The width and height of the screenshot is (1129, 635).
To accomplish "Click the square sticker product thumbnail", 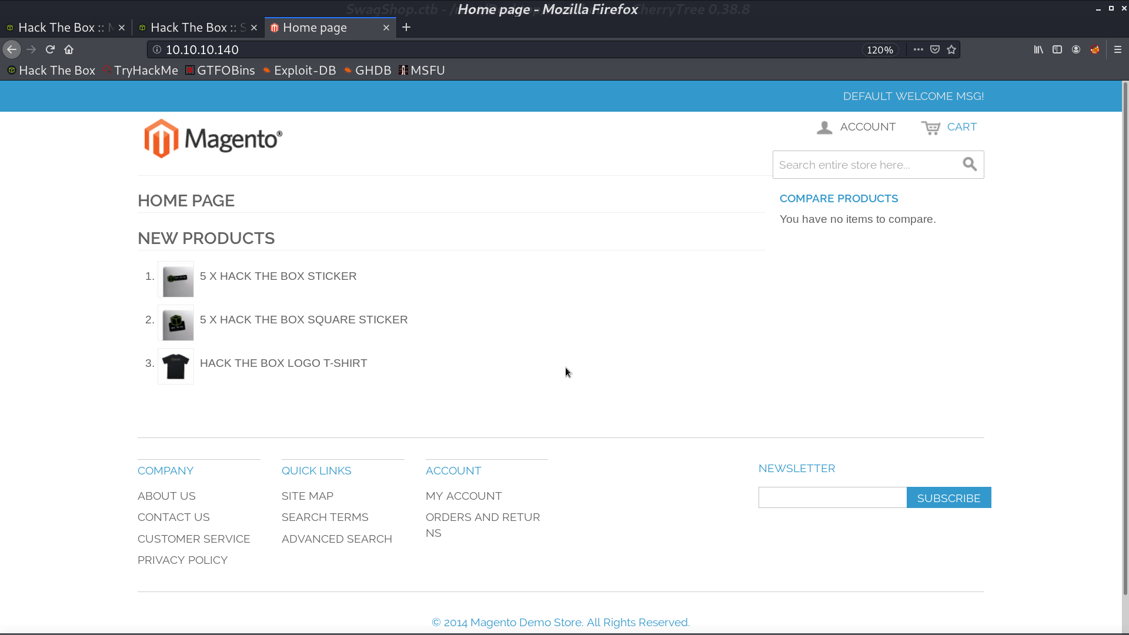I will click(176, 323).
